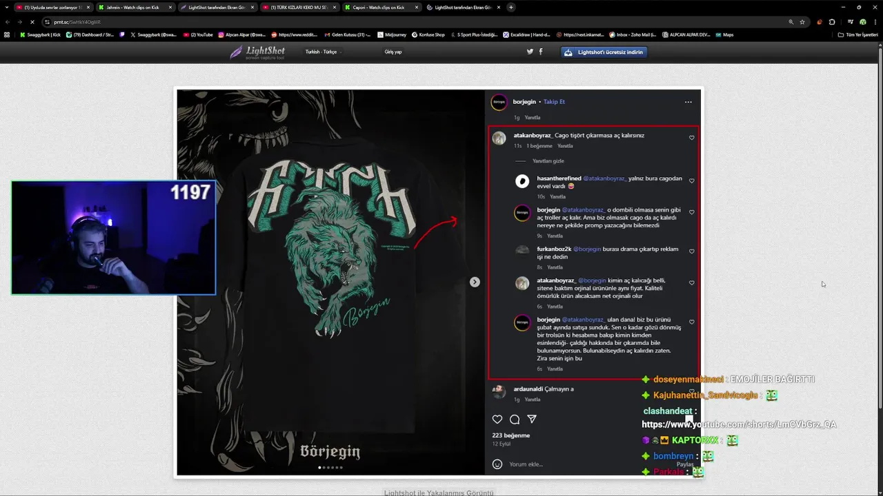Switch to the 'Uyduda sınırlar zorlanıyor' YouTube tab
This screenshot has width=883, height=496.
(52, 7)
